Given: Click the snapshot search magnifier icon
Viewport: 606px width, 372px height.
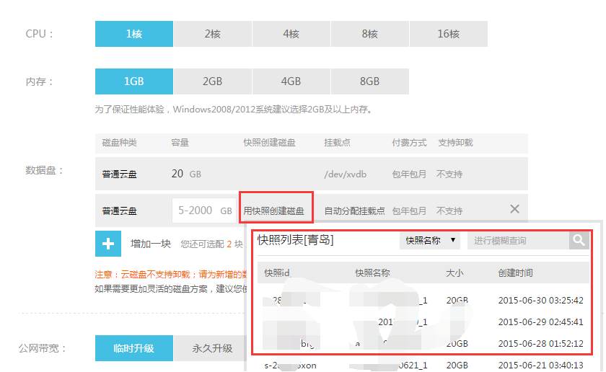Looking at the screenshot, I should [579, 240].
